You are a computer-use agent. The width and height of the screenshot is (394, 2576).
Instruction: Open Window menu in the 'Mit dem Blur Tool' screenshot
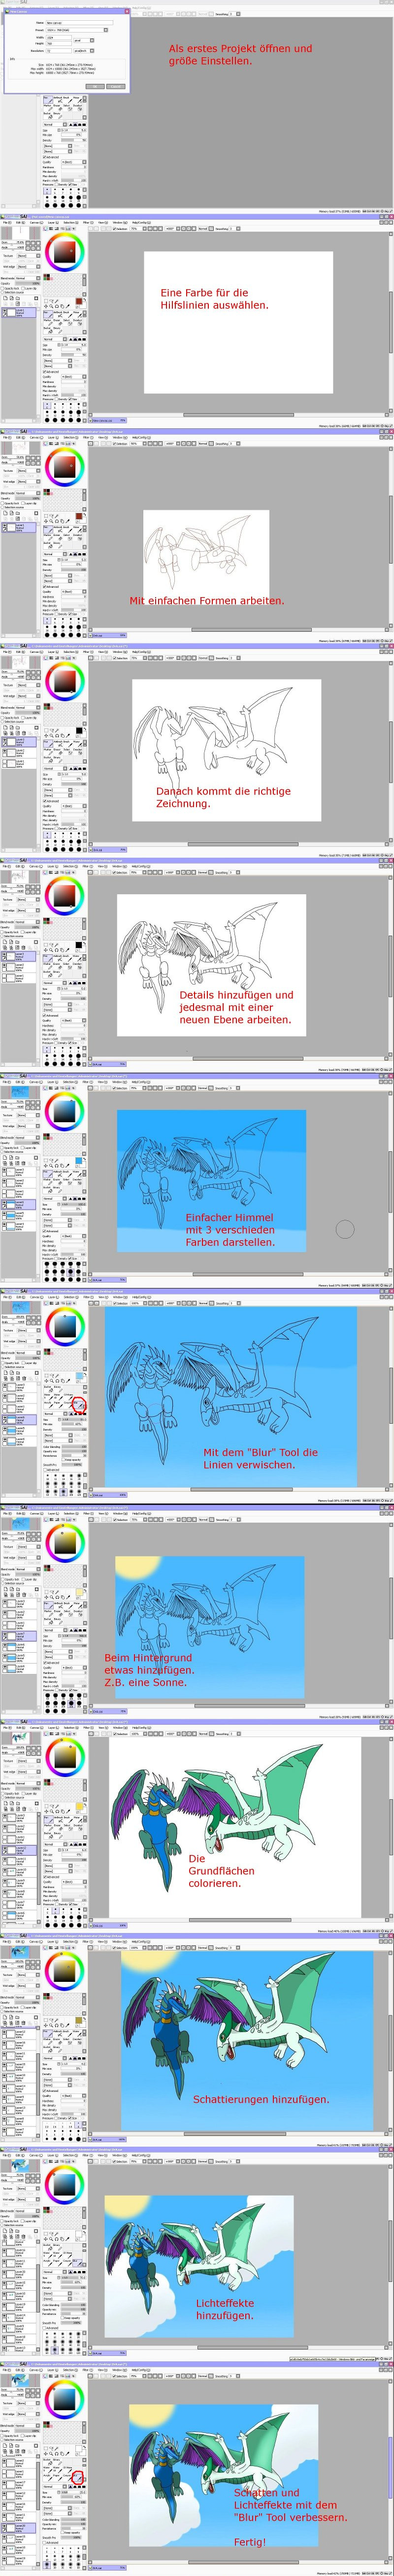[121, 1298]
